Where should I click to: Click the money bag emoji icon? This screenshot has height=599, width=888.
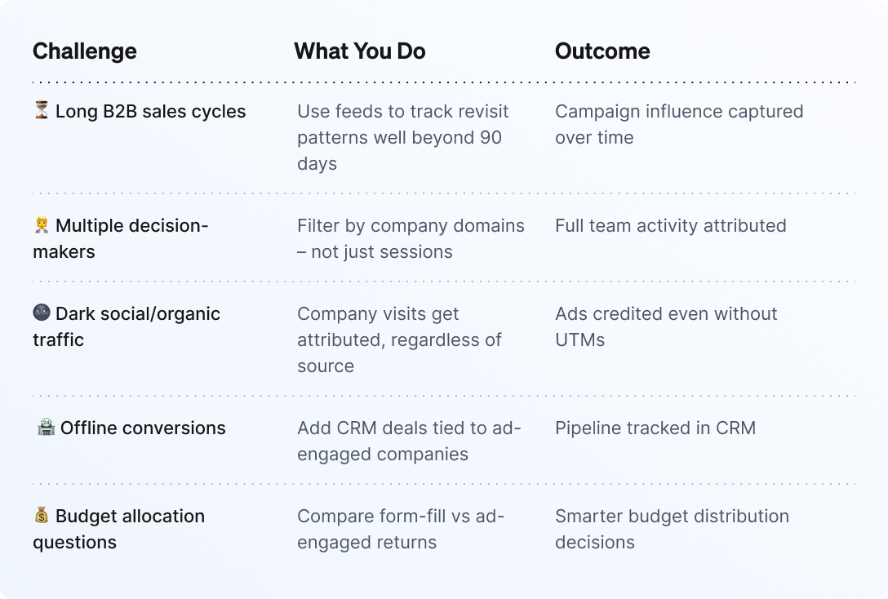(x=42, y=515)
